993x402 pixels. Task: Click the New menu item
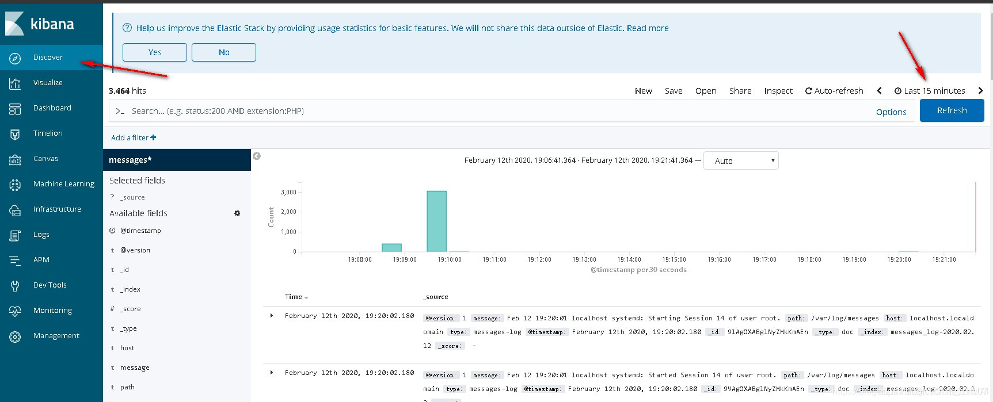point(644,91)
